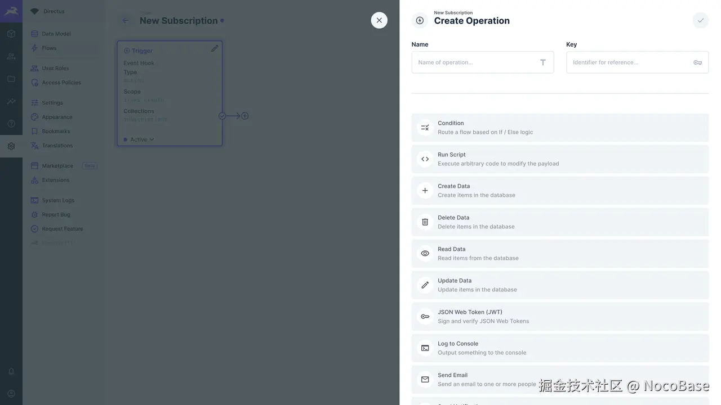Click the Log to Console terminal icon
Viewport: 721px width, 405px height.
(x=425, y=348)
